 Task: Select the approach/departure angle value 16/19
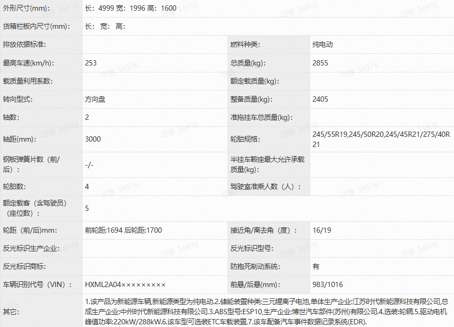coord(322,231)
